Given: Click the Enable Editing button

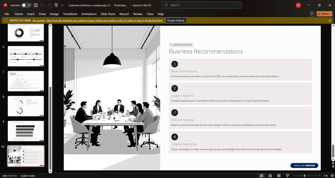Looking at the screenshot, I should coord(176,21).
